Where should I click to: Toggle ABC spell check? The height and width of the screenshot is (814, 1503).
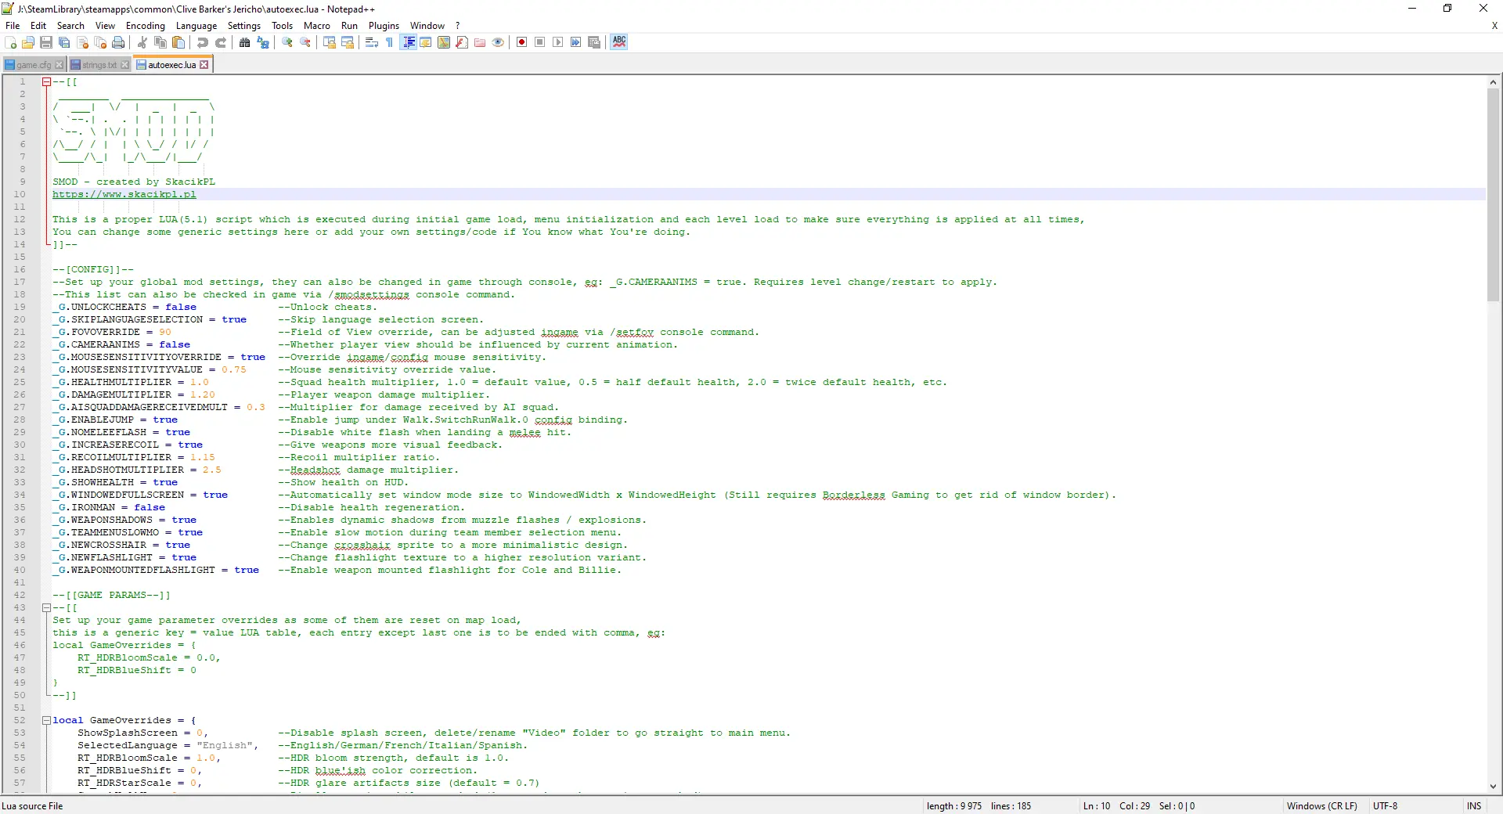point(619,42)
